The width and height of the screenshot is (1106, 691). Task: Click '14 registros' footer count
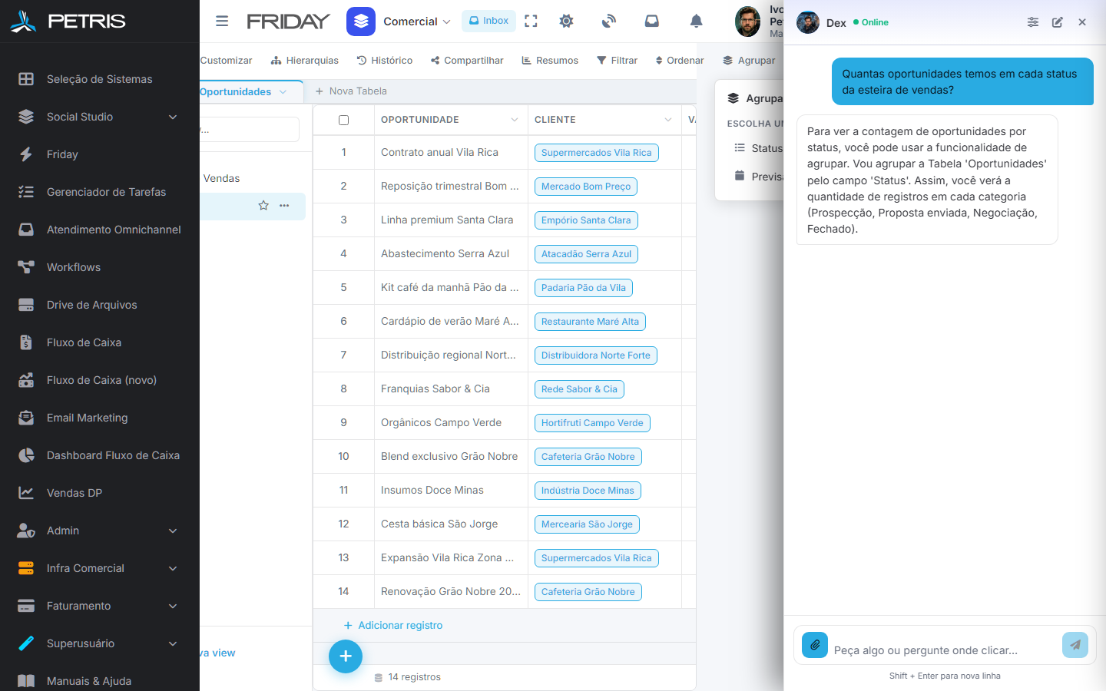coord(407,677)
